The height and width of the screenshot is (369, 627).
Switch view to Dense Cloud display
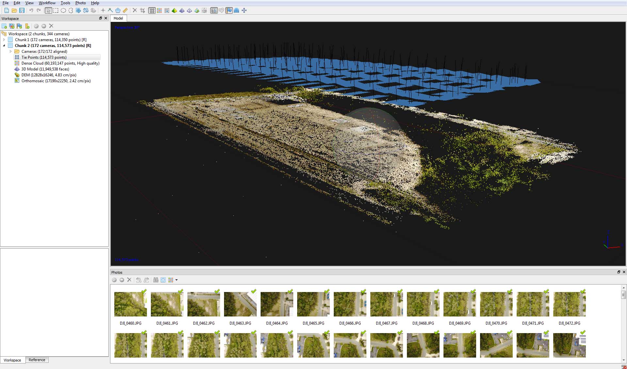(159, 10)
